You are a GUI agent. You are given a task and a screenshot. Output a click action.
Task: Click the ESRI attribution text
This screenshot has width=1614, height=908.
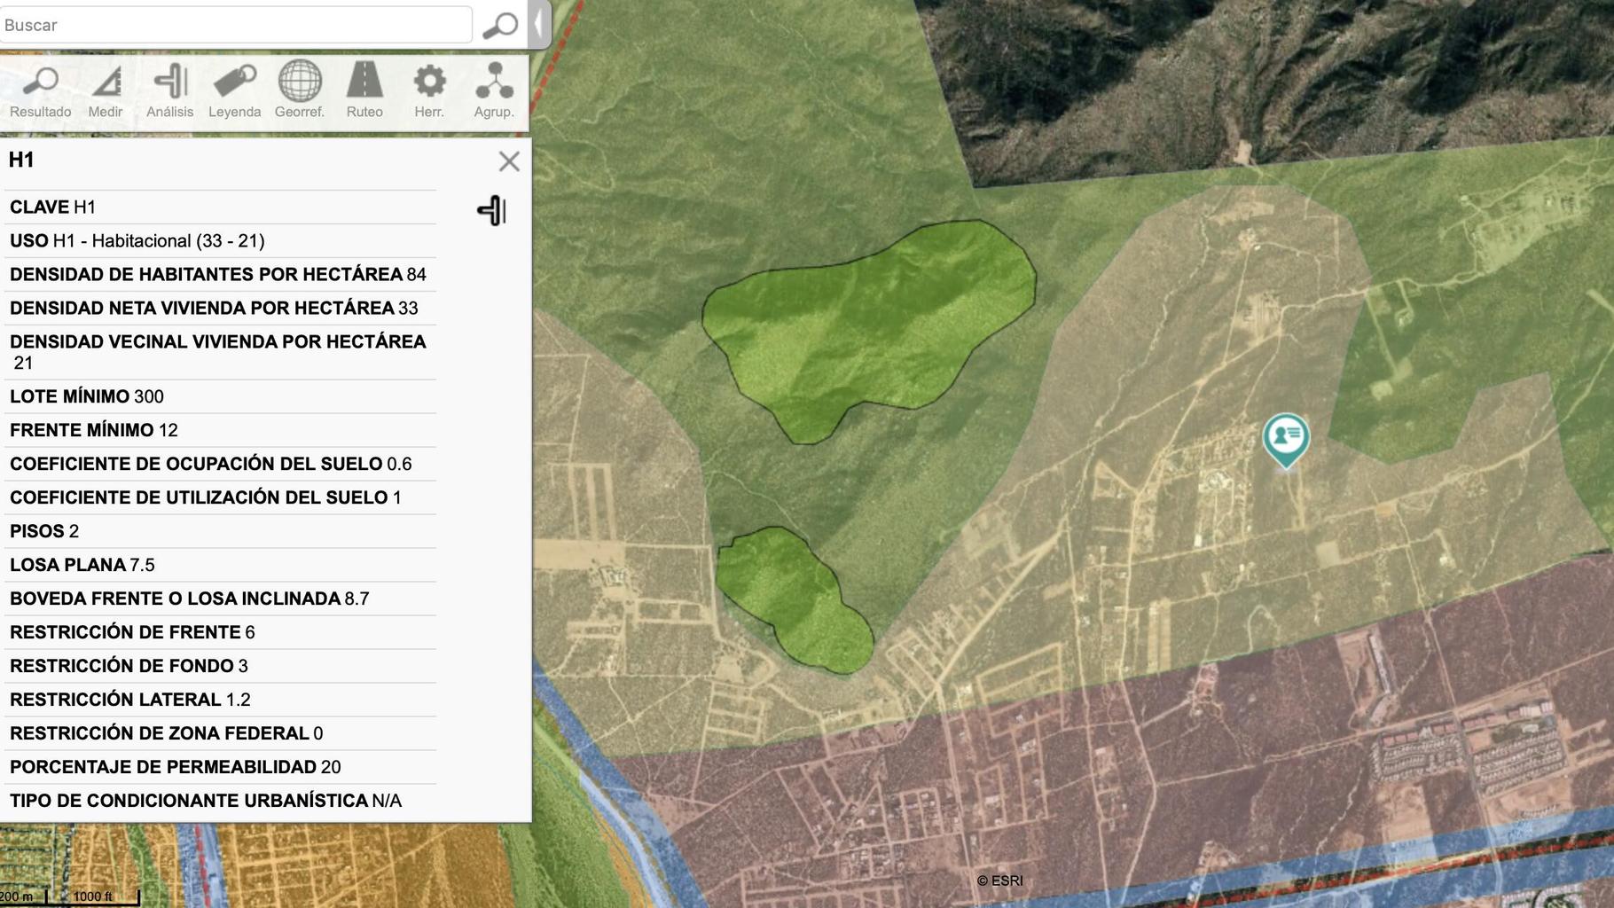pyautogui.click(x=999, y=881)
